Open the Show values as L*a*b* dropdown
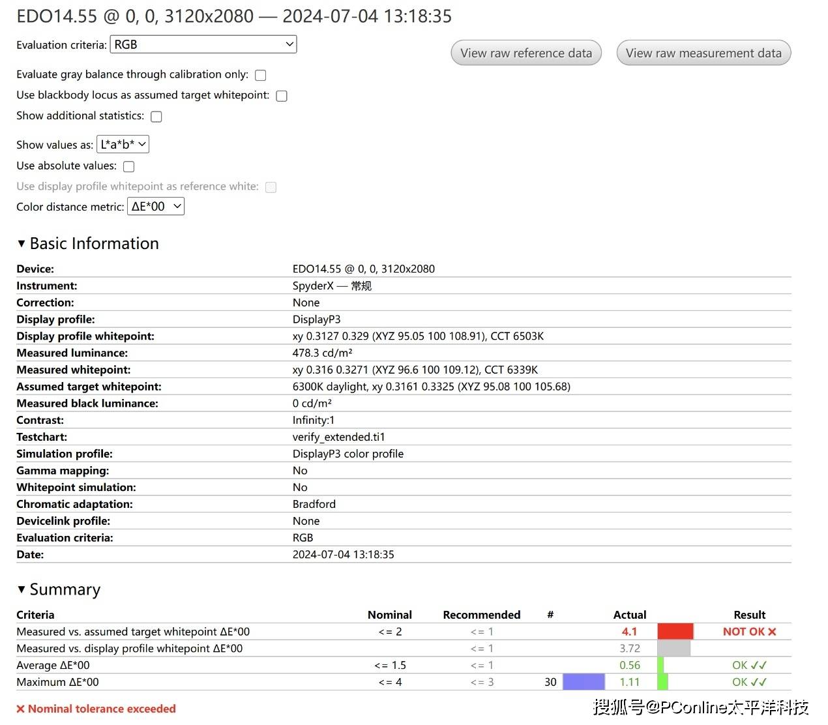Image resolution: width=828 pixels, height=725 pixels. click(x=123, y=145)
